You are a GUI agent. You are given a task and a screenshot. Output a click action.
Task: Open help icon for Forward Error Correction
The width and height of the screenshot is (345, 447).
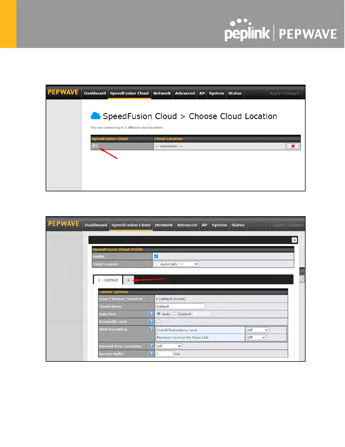tap(151, 346)
